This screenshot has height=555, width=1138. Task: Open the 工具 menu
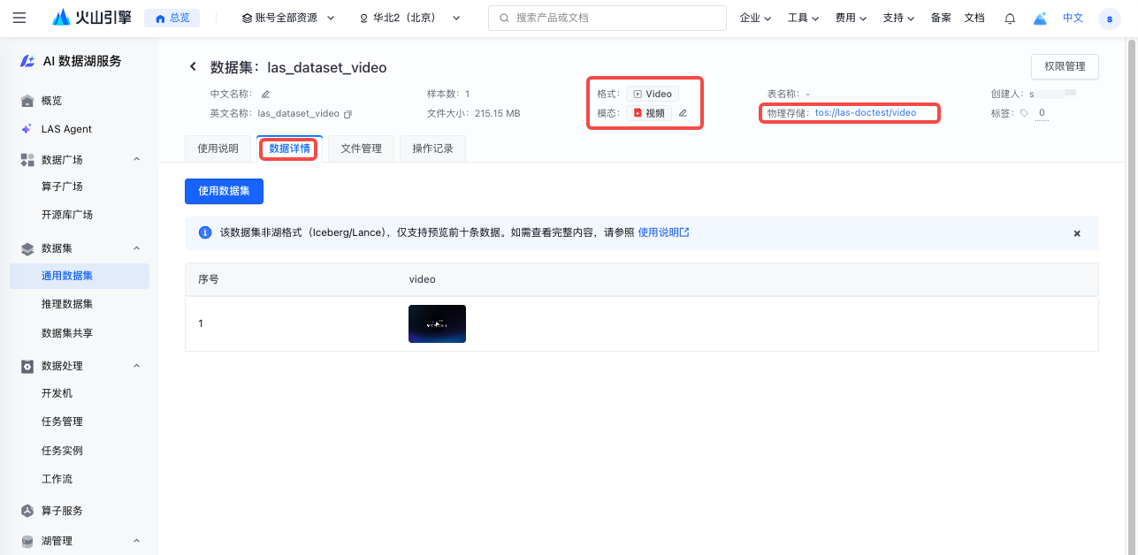(804, 18)
